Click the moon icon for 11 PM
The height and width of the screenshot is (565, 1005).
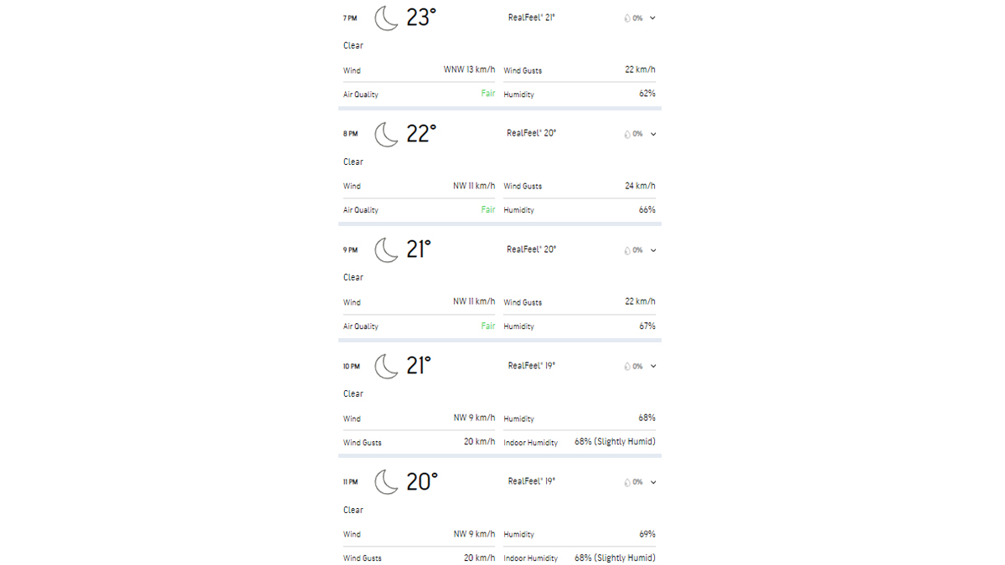point(386,481)
